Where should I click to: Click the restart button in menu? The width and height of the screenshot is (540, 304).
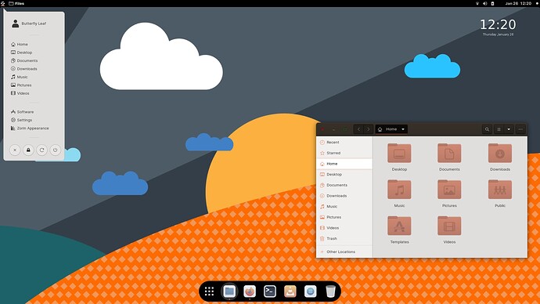(41, 150)
